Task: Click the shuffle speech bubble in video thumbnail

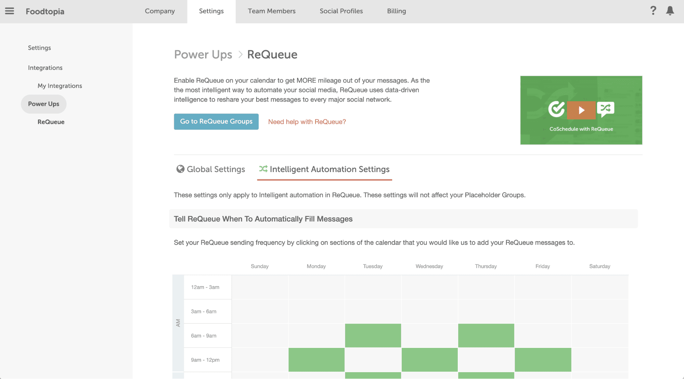Action: tap(605, 109)
